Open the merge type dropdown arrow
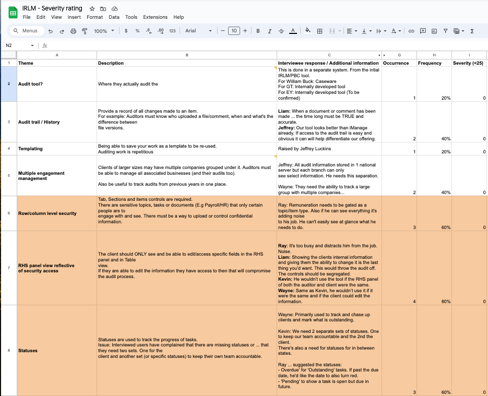The width and height of the screenshot is (488, 396). [340, 31]
